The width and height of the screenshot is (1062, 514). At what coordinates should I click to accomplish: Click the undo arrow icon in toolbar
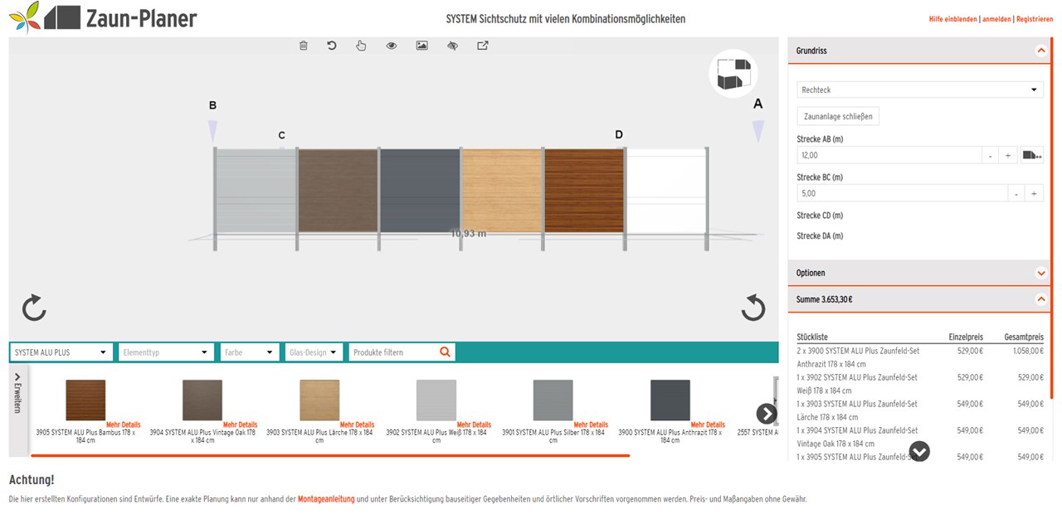pos(332,46)
